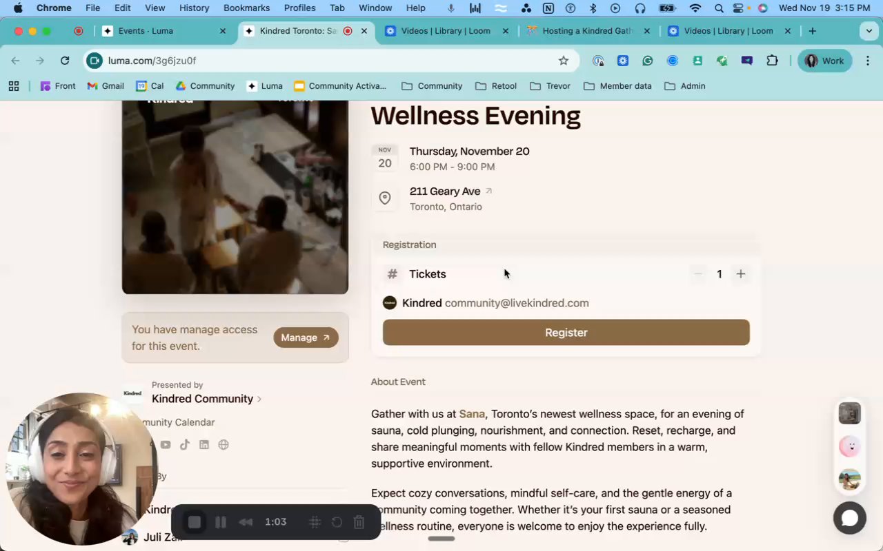
Task: Restart the Loom recording
Action: [337, 522]
